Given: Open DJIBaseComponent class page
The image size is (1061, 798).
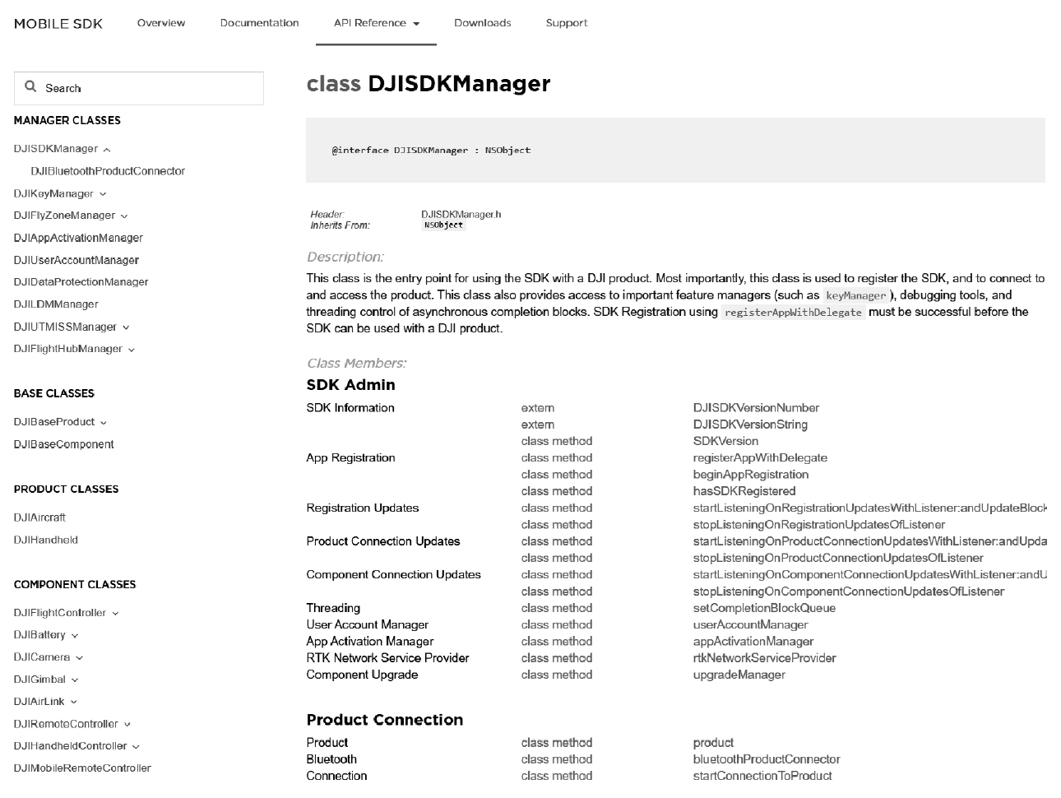Looking at the screenshot, I should point(64,444).
